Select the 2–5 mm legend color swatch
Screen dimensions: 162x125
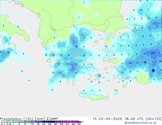coord(22,122)
